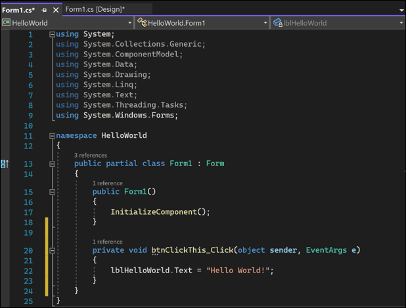The image size is (406, 308).
Task: Click 'HelloWorld' after namespace keyword
Action: pyautogui.click(x=124, y=135)
